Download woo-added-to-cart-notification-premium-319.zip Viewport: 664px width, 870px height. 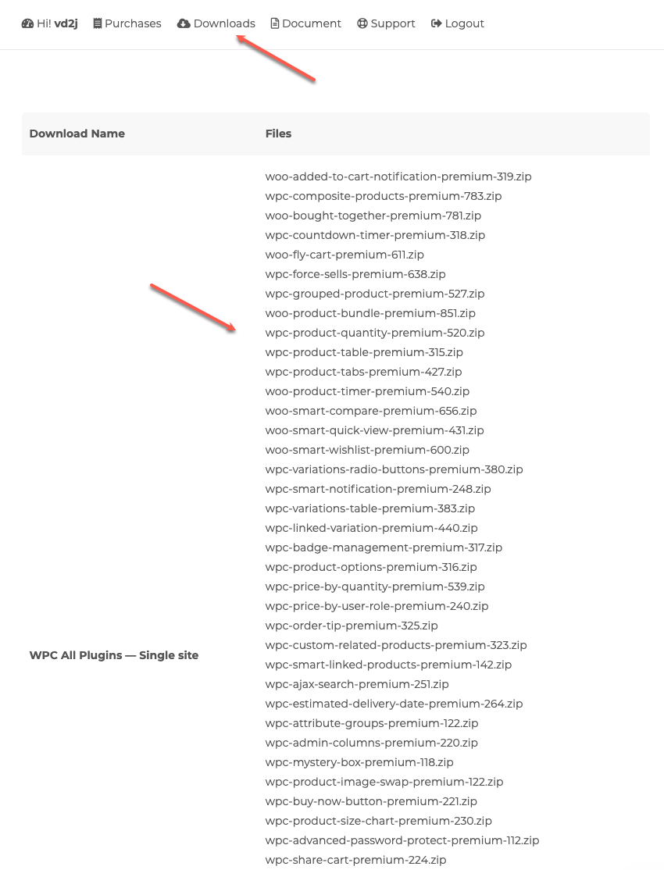coord(398,176)
